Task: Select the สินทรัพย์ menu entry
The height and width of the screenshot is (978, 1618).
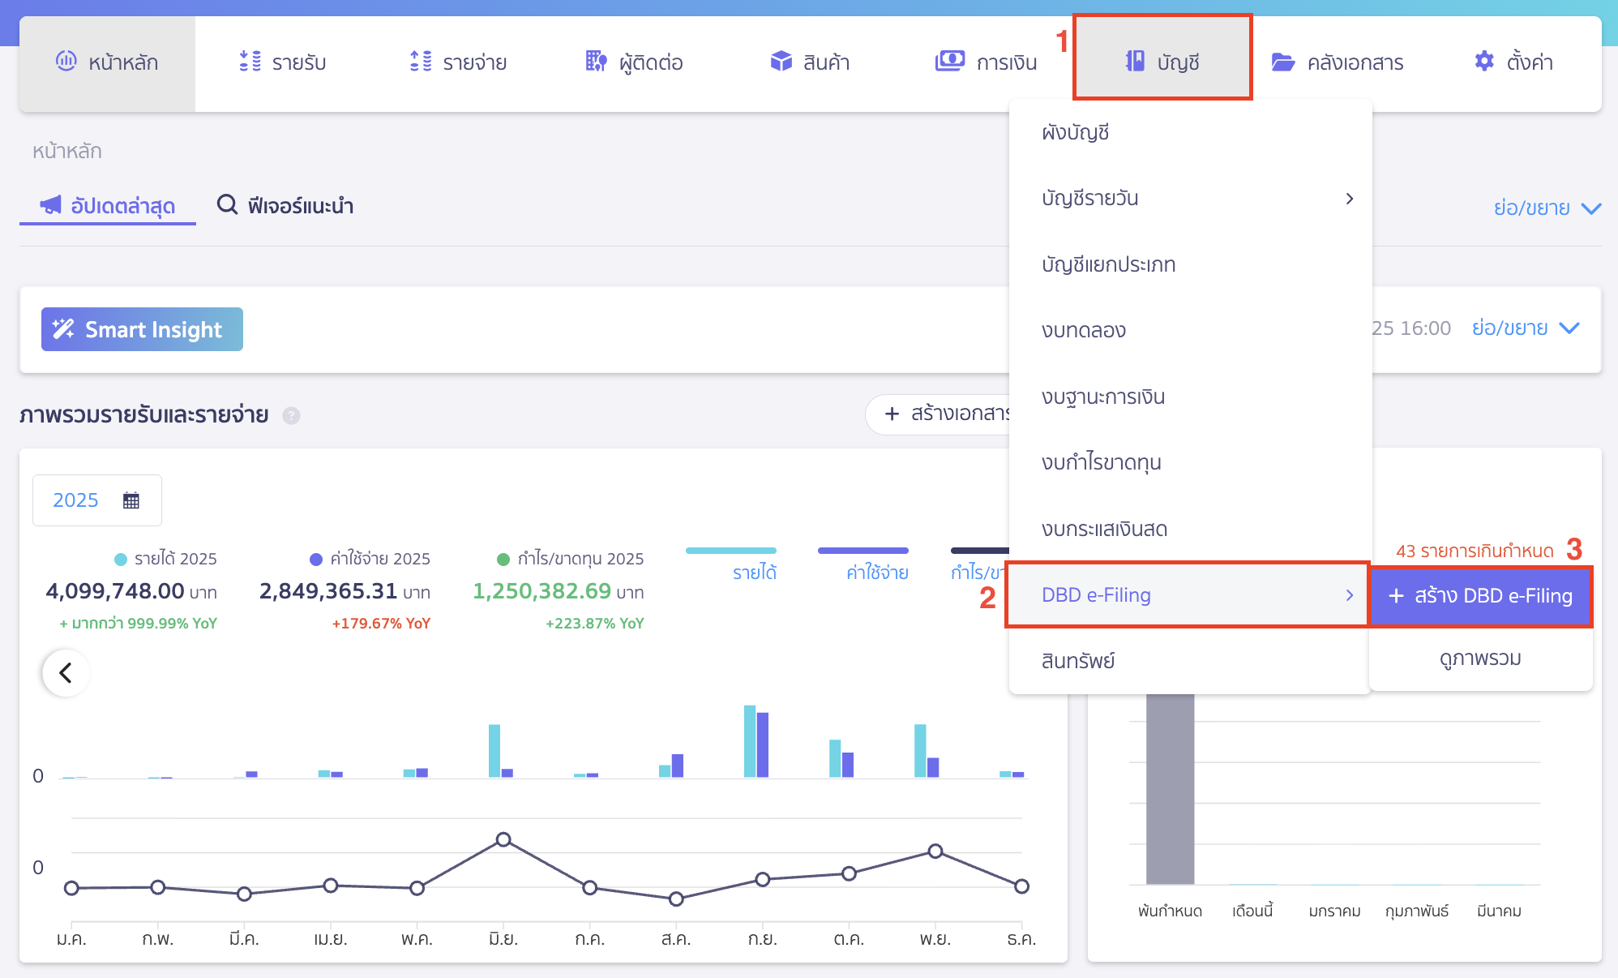Action: click(1078, 660)
